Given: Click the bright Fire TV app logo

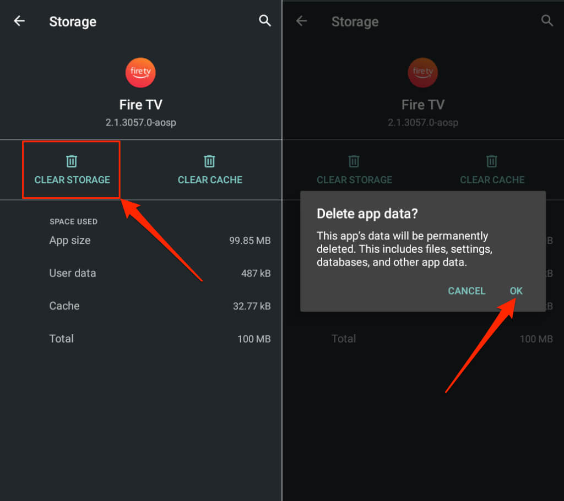Looking at the screenshot, I should [x=140, y=73].
